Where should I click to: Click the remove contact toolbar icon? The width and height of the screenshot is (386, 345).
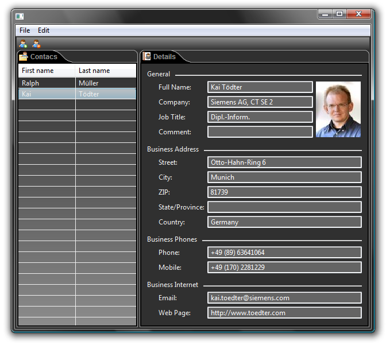point(36,44)
